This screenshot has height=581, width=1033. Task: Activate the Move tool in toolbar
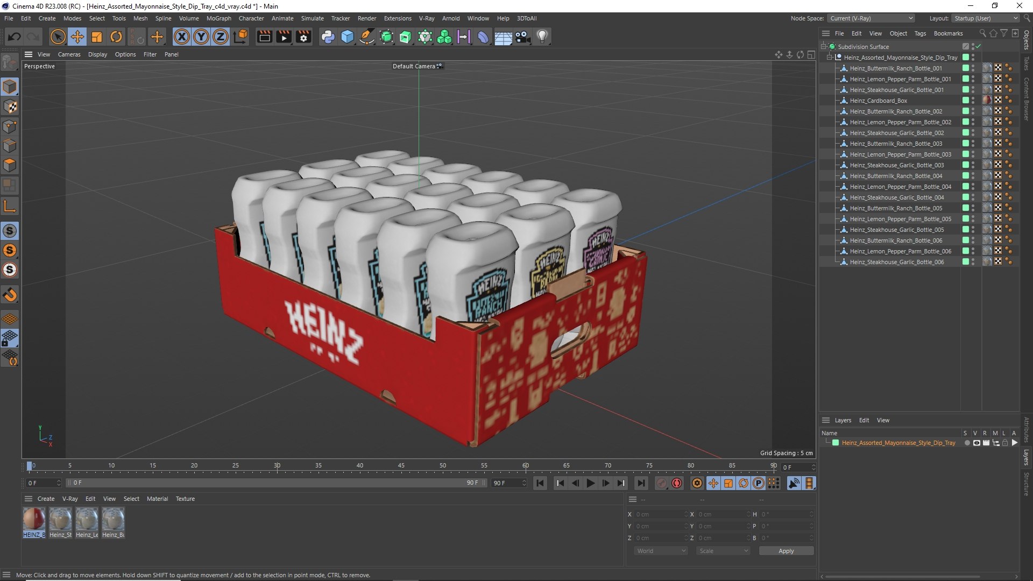click(x=77, y=37)
